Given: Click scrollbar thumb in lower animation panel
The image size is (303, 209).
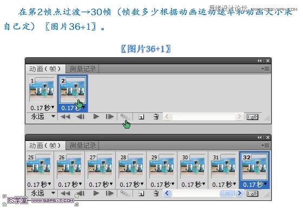Looking at the screenshot, I should (x=227, y=193).
